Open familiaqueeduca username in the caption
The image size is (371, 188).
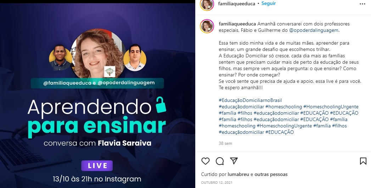point(237,24)
